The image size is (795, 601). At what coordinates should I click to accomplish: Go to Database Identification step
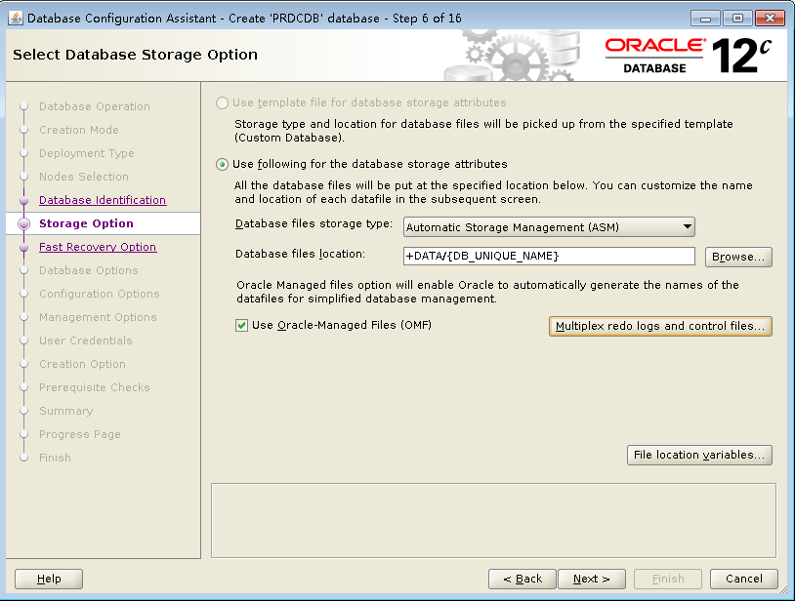103,200
